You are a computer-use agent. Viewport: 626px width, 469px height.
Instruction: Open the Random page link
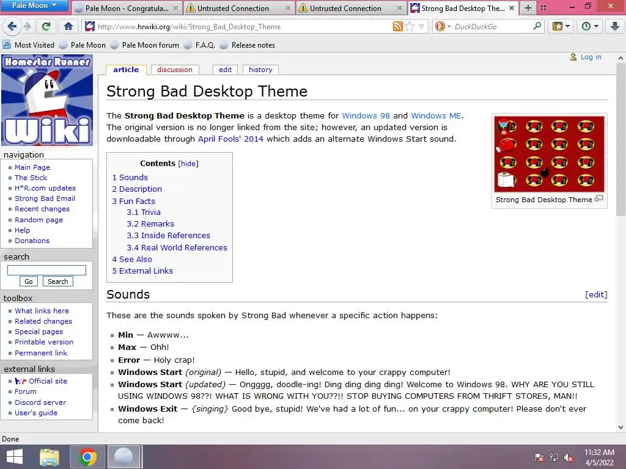39,220
